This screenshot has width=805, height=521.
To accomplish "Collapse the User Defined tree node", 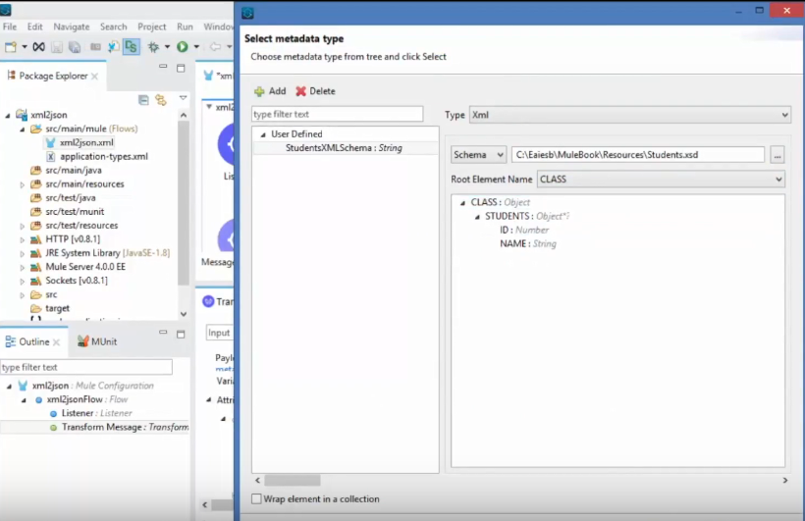I will click(x=262, y=134).
